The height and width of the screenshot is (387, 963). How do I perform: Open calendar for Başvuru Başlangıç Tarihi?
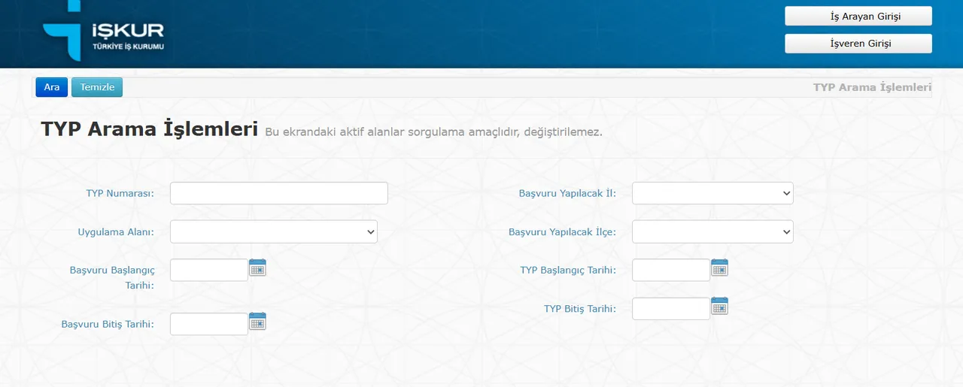click(x=257, y=267)
